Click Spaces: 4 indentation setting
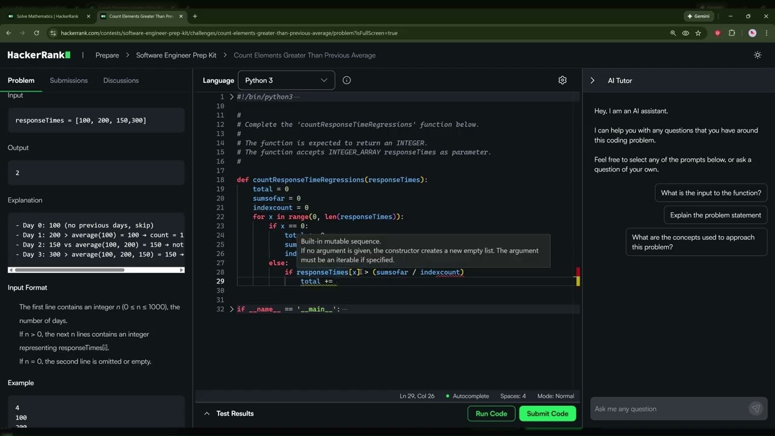775x436 pixels. [x=513, y=396]
